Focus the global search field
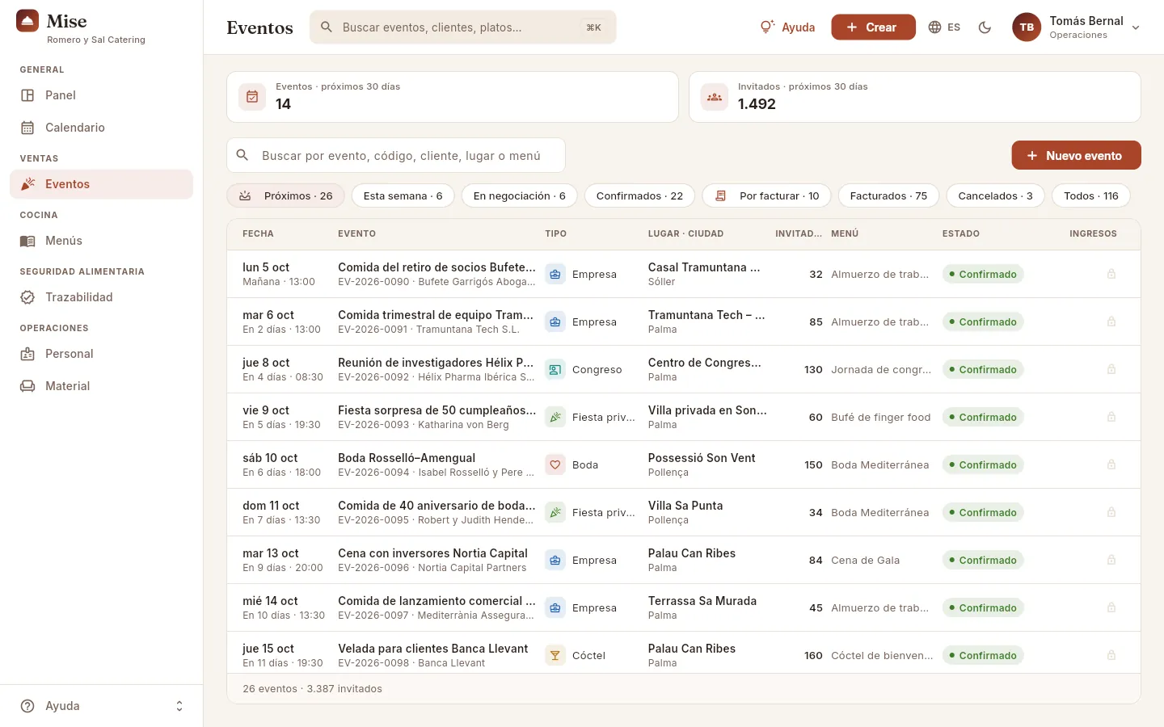Image resolution: width=1164 pixels, height=727 pixels. (462, 27)
